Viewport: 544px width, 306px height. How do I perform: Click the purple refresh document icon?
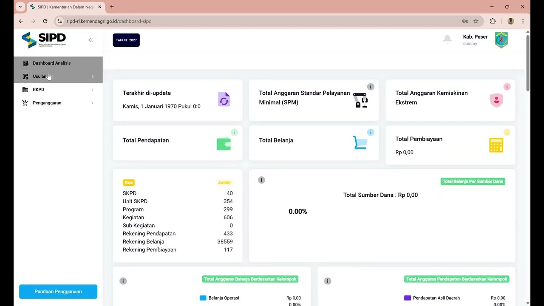[224, 99]
